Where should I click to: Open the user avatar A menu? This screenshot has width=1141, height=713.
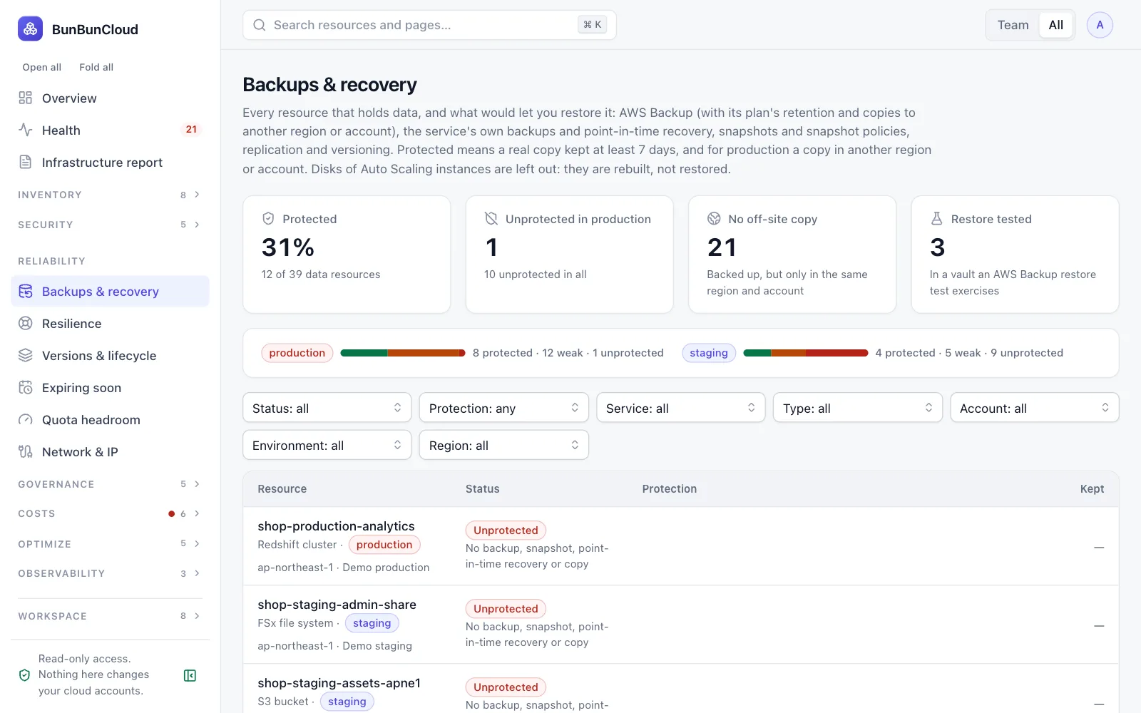[x=1100, y=25]
